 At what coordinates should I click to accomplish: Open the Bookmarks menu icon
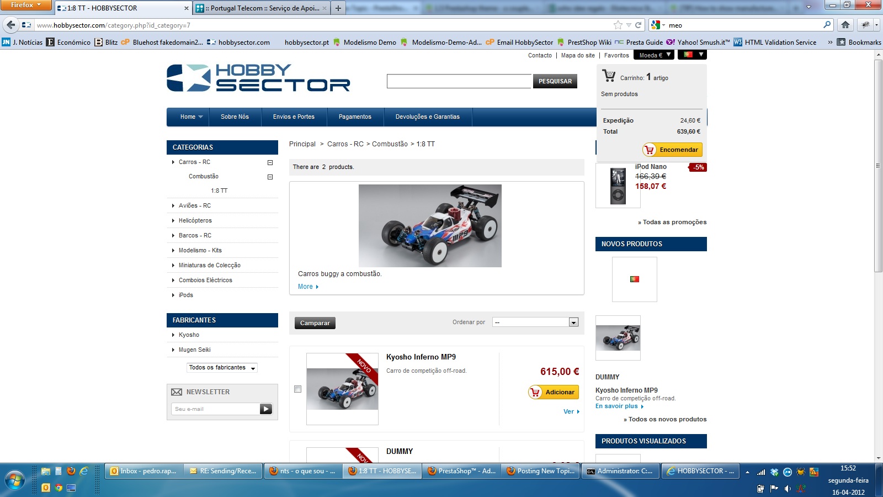point(841,42)
